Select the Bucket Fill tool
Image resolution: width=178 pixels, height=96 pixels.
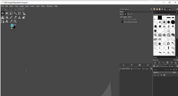click(7, 17)
